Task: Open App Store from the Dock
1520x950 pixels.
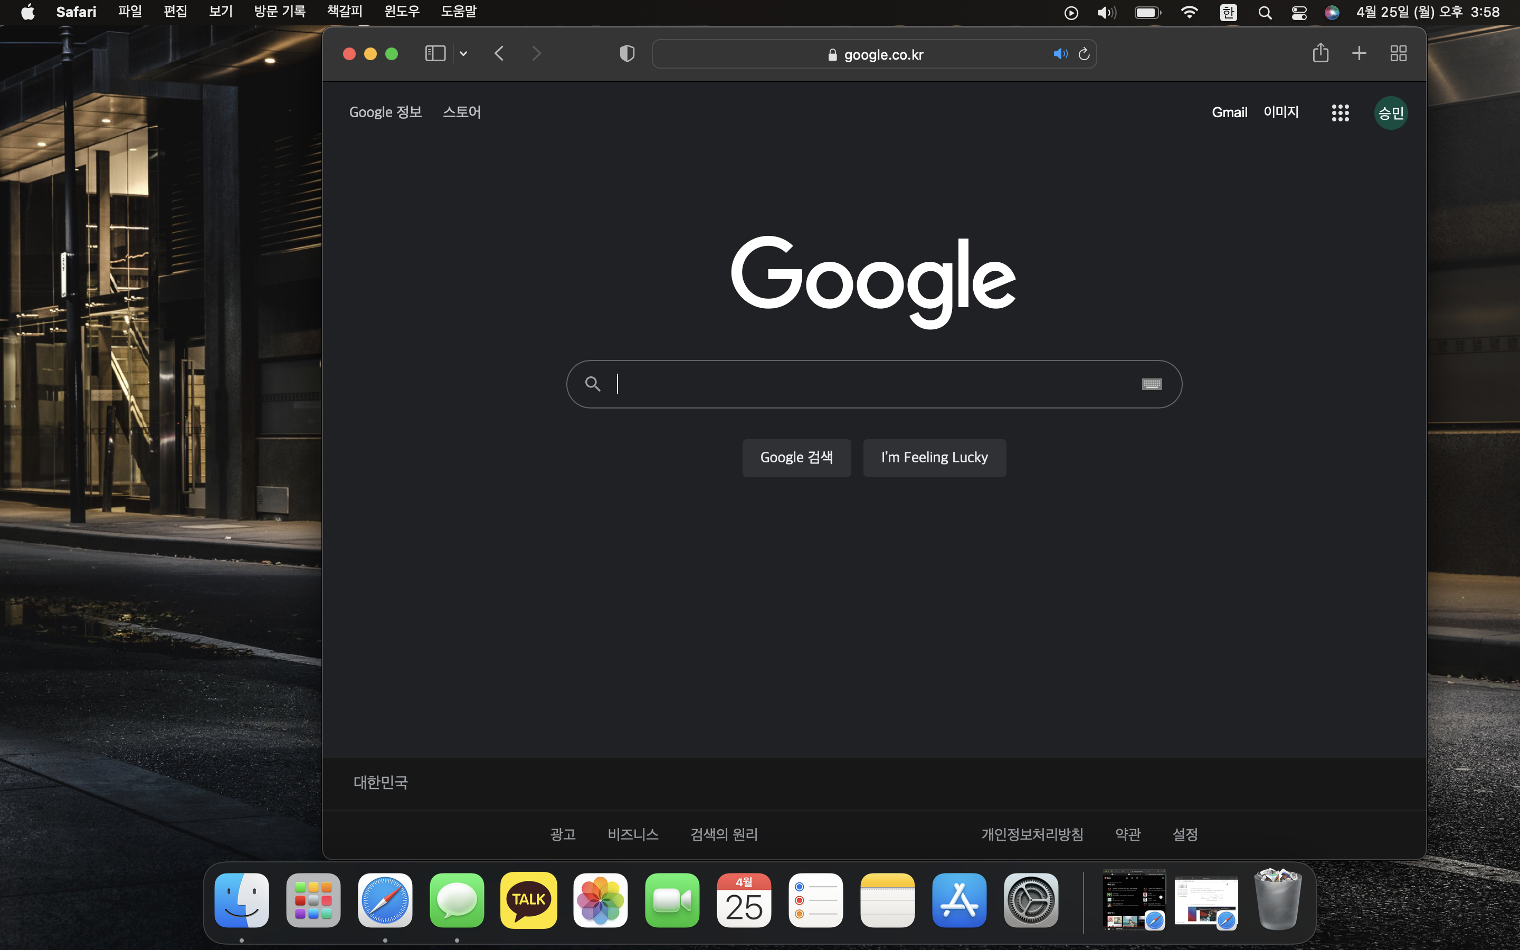Action: click(959, 900)
